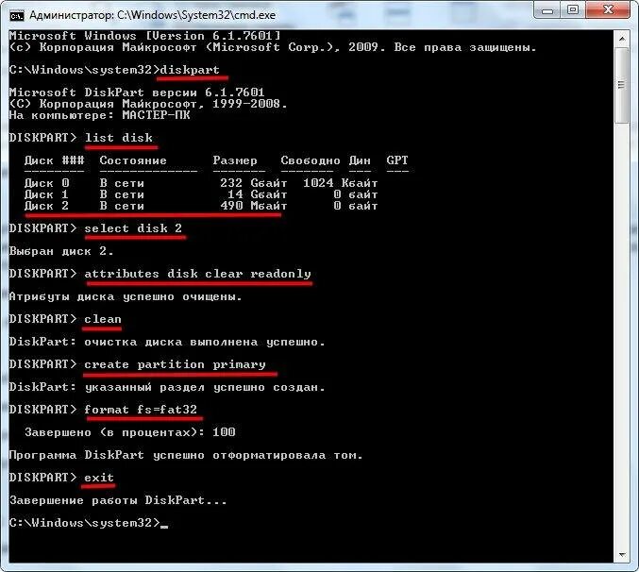Click the final C:\Windows\system32> prompt
Screen dimensions: 639x572
[84, 523]
